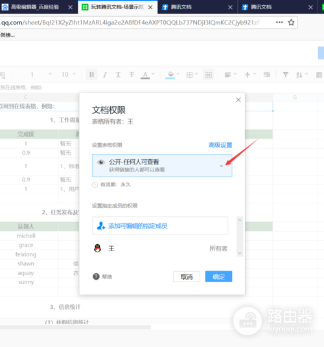The image size is (324, 347).
Task: Click the 3、信息统计 heading cell
Action: point(65,307)
